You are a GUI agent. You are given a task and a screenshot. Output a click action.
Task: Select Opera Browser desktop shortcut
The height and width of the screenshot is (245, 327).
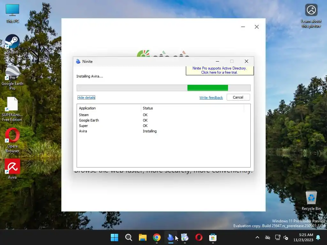[12, 140]
